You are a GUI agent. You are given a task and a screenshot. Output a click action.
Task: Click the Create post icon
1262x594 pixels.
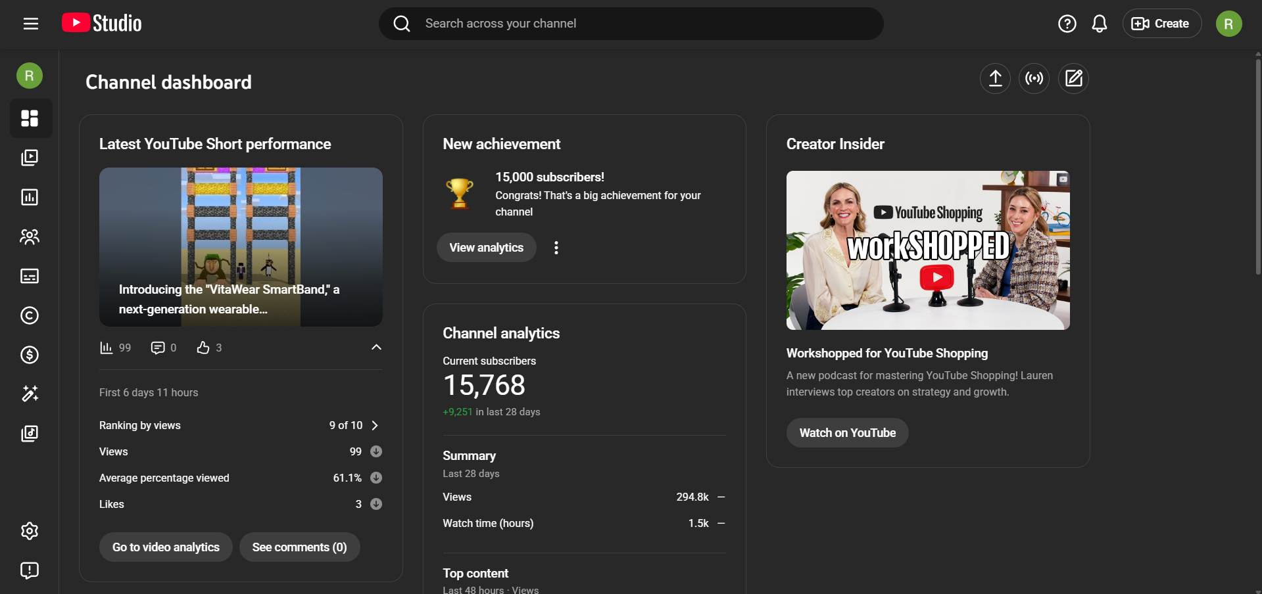(x=1073, y=79)
